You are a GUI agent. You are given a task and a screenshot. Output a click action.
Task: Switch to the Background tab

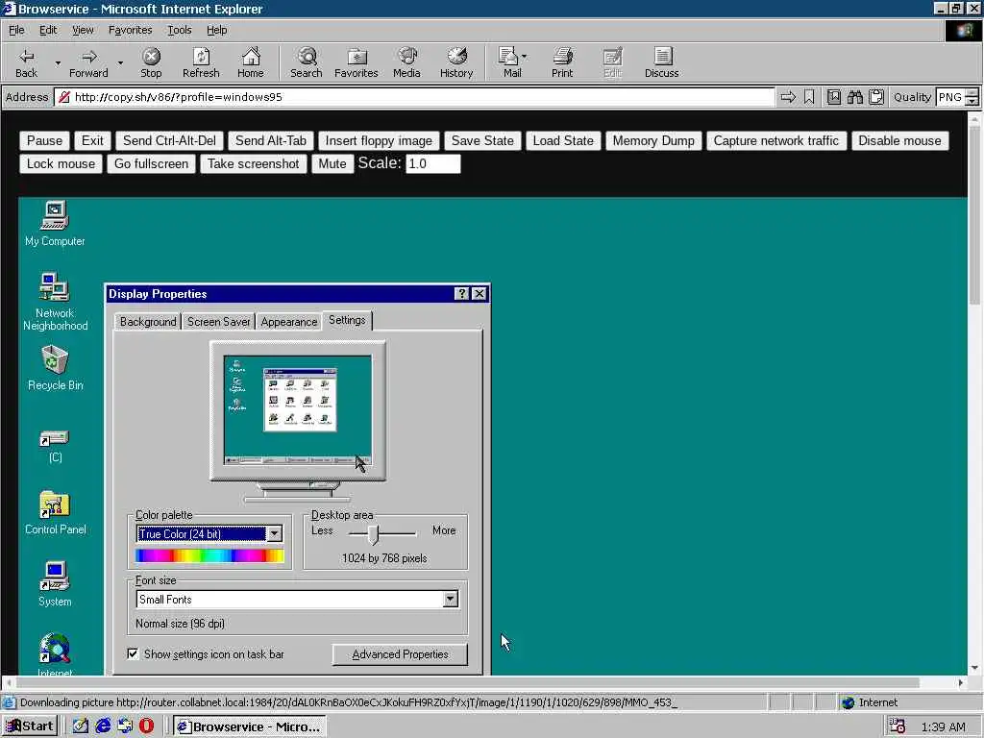coord(148,321)
